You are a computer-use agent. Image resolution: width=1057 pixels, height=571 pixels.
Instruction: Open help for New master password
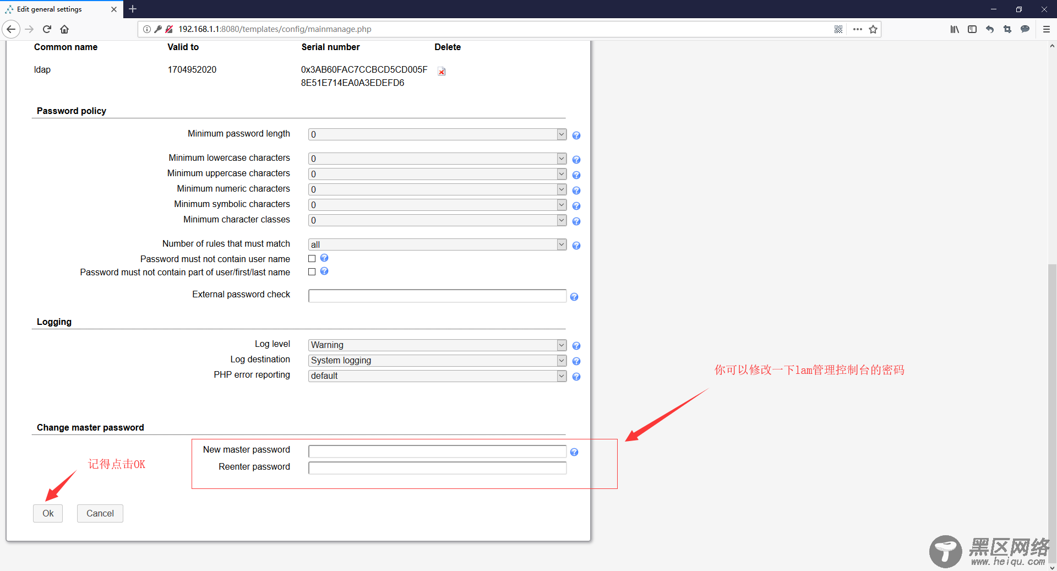tap(574, 452)
